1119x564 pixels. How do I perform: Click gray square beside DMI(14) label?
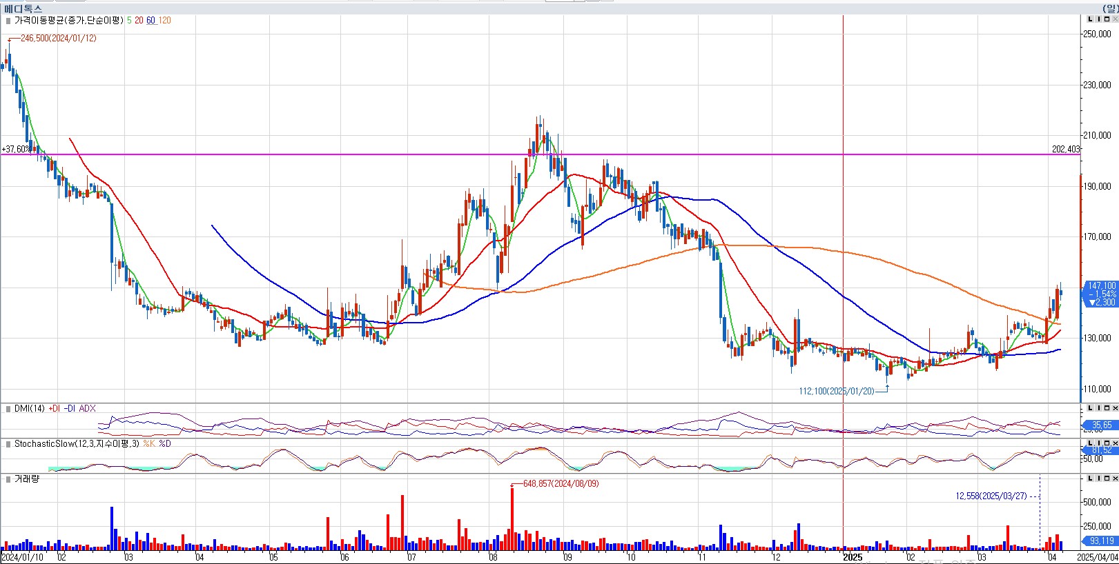click(x=8, y=409)
